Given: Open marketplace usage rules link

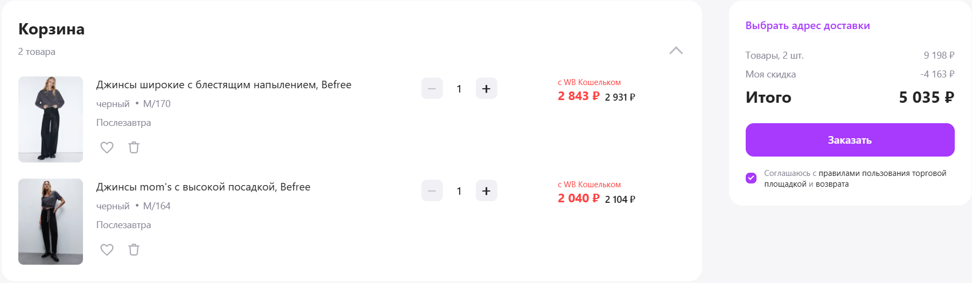Looking at the screenshot, I should 882,173.
